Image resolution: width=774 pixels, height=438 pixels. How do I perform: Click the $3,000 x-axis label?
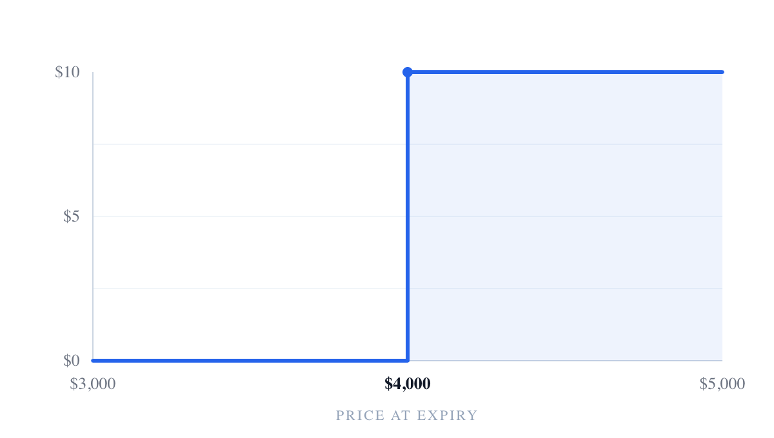(x=93, y=384)
